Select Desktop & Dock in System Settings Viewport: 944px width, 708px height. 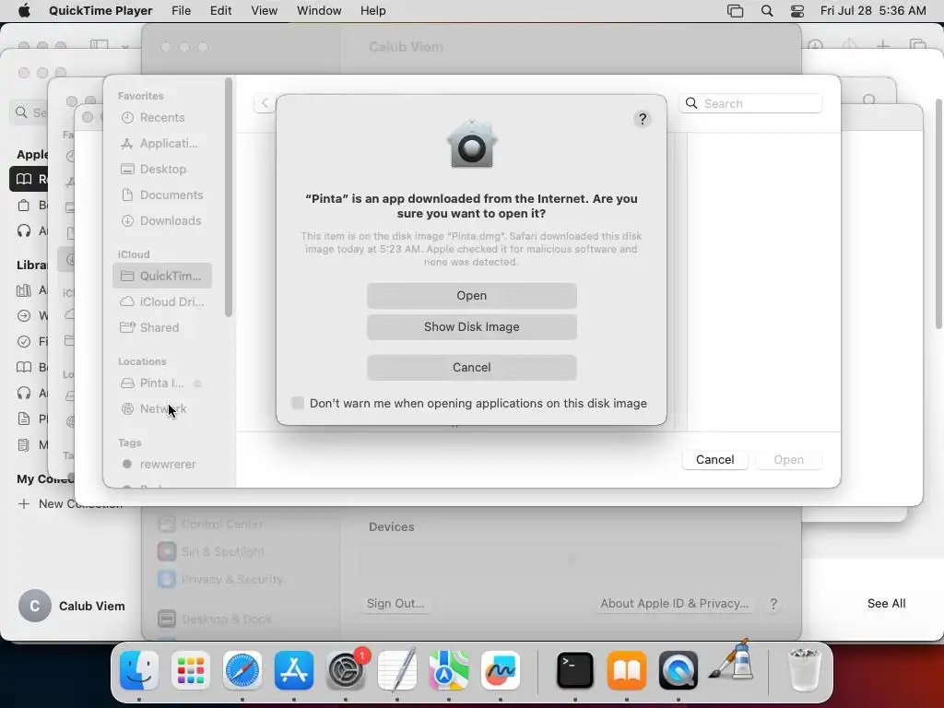pyautogui.click(x=215, y=619)
